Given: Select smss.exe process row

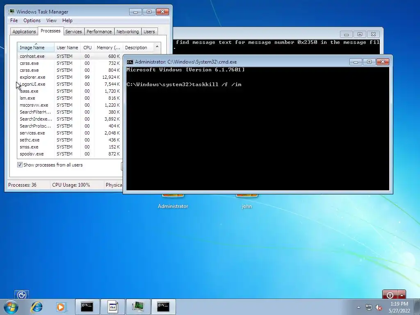Looking at the screenshot, I should click(x=70, y=147).
